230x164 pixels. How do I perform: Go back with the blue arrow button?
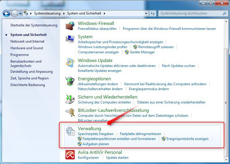point(6,14)
